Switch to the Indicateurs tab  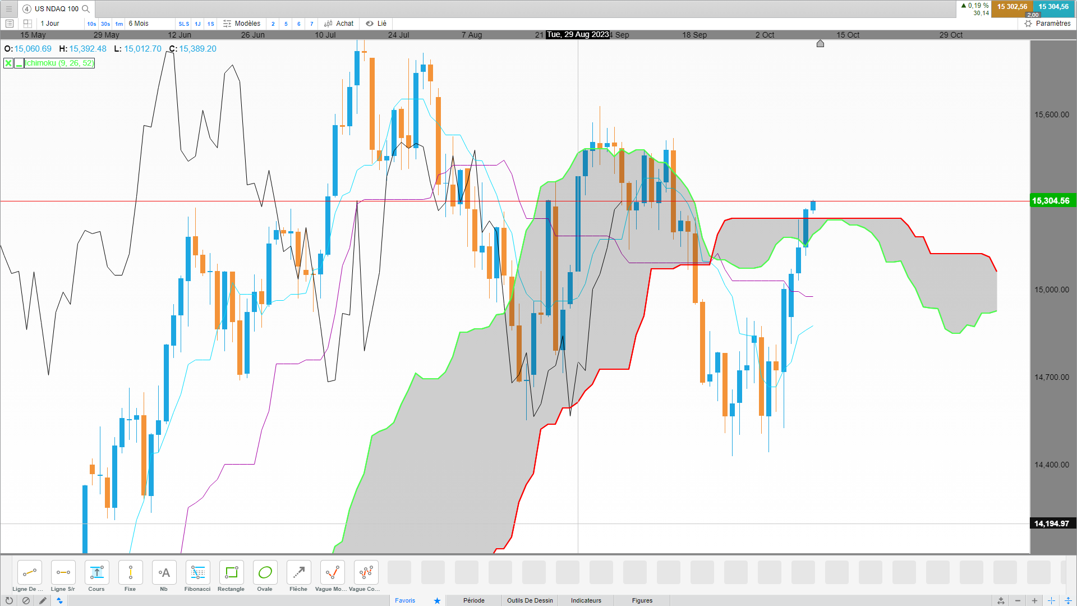coord(586,600)
